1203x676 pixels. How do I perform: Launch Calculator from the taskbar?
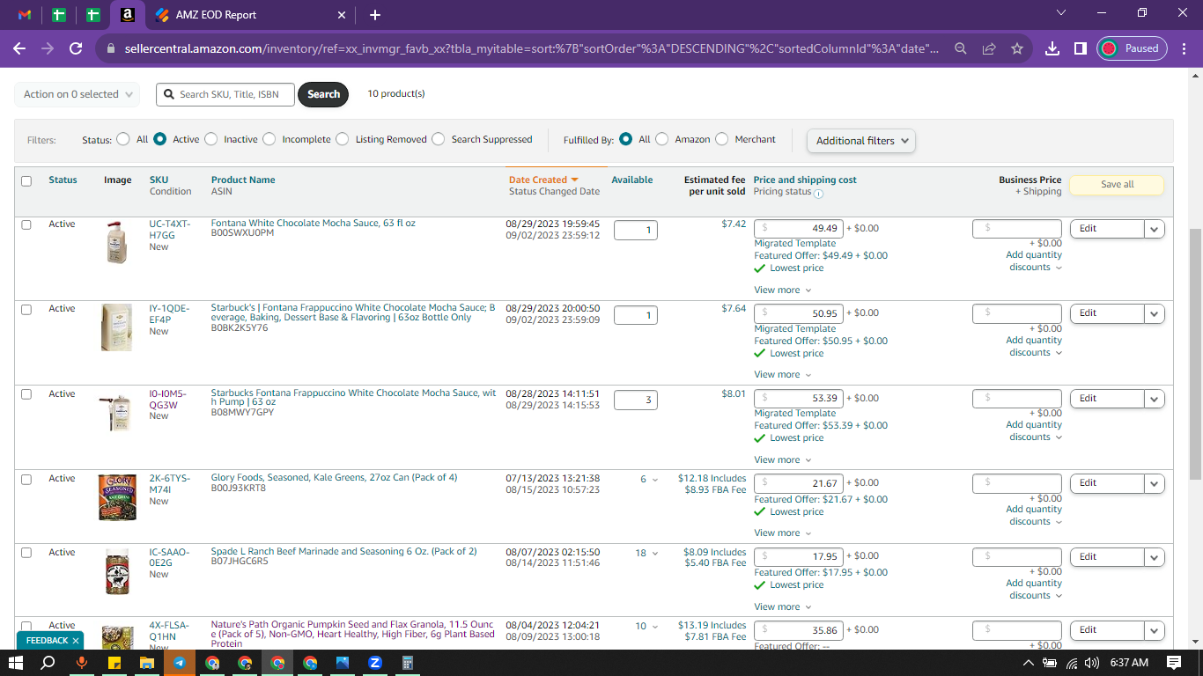407,663
